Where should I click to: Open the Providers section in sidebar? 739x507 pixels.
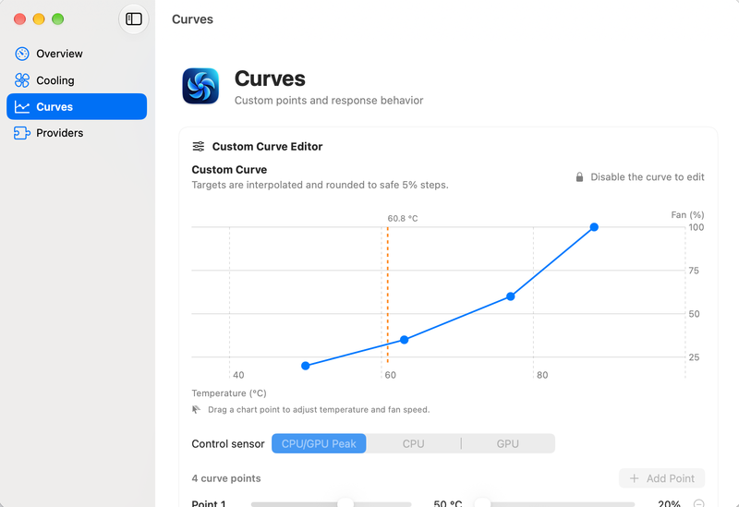tap(77, 133)
